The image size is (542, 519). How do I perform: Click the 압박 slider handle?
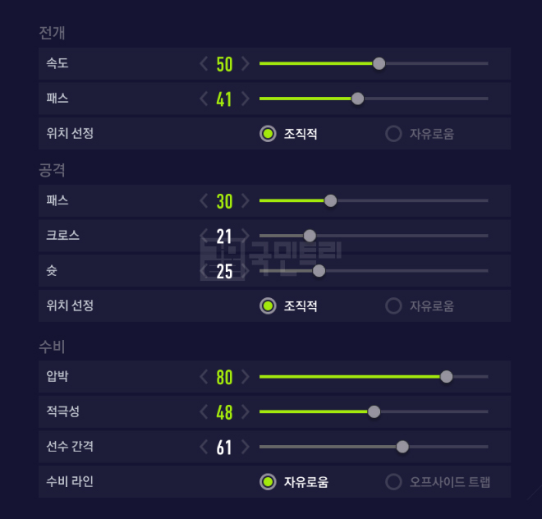446,377
